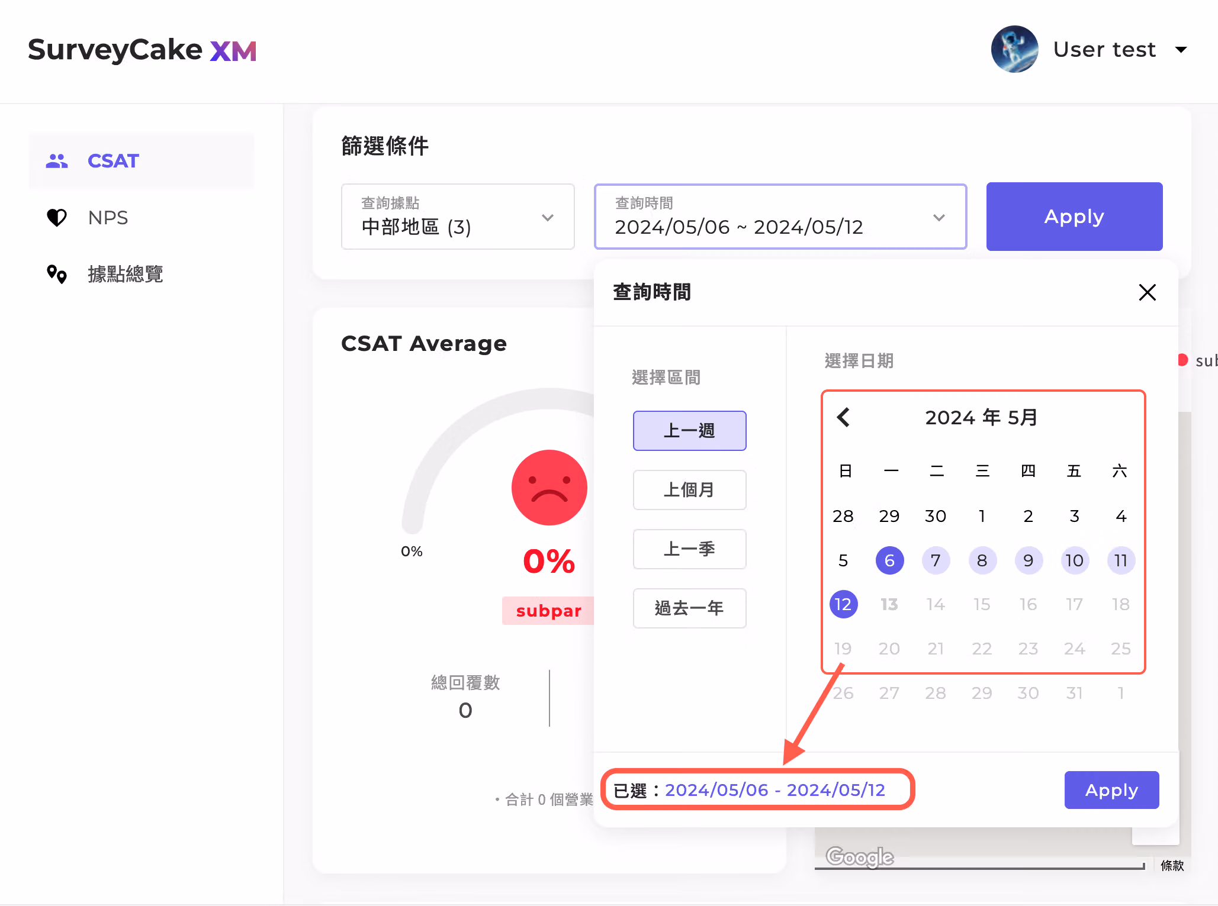Click the 據點總覽 map pin icon
Viewport: 1218px width, 906px height.
[x=57, y=274]
